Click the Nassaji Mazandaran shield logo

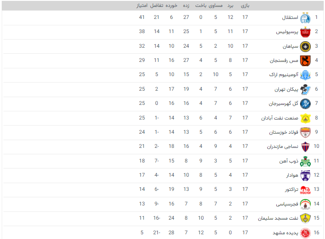coord(305,147)
